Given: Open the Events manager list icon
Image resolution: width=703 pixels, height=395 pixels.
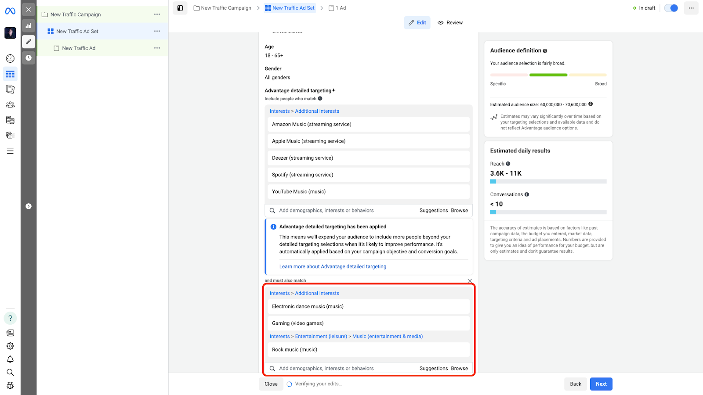Looking at the screenshot, I should (x=10, y=135).
